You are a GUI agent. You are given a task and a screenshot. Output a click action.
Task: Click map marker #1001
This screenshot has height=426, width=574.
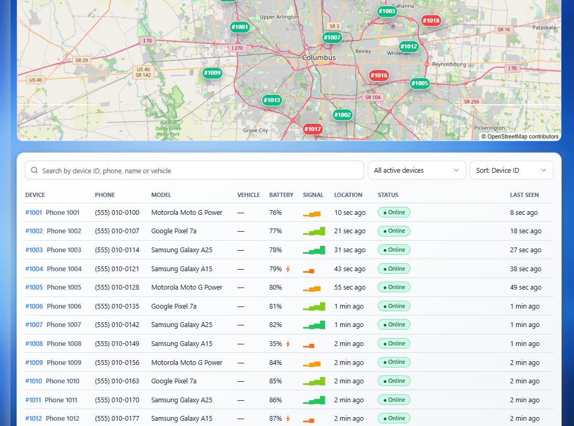click(239, 27)
